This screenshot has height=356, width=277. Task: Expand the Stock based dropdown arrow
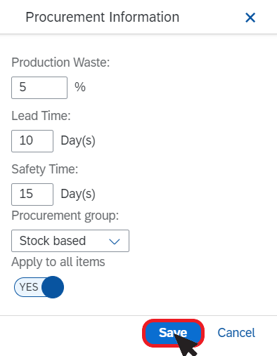point(115,241)
